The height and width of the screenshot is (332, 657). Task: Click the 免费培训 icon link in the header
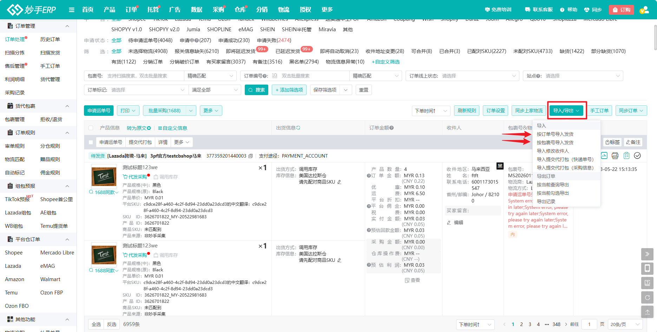pyautogui.click(x=498, y=10)
